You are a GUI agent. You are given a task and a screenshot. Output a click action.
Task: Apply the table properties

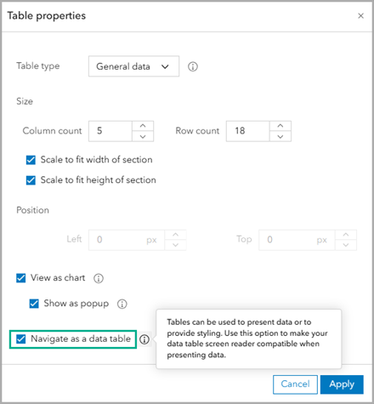click(342, 384)
